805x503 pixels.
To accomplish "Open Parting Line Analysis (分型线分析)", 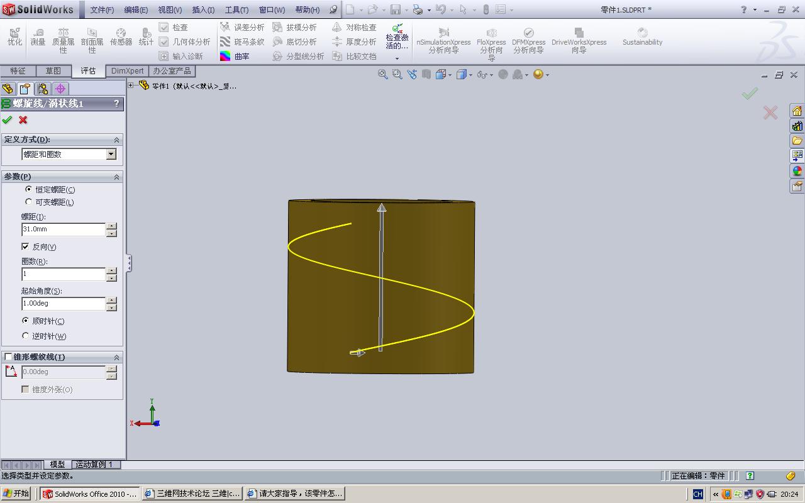I will pos(298,57).
